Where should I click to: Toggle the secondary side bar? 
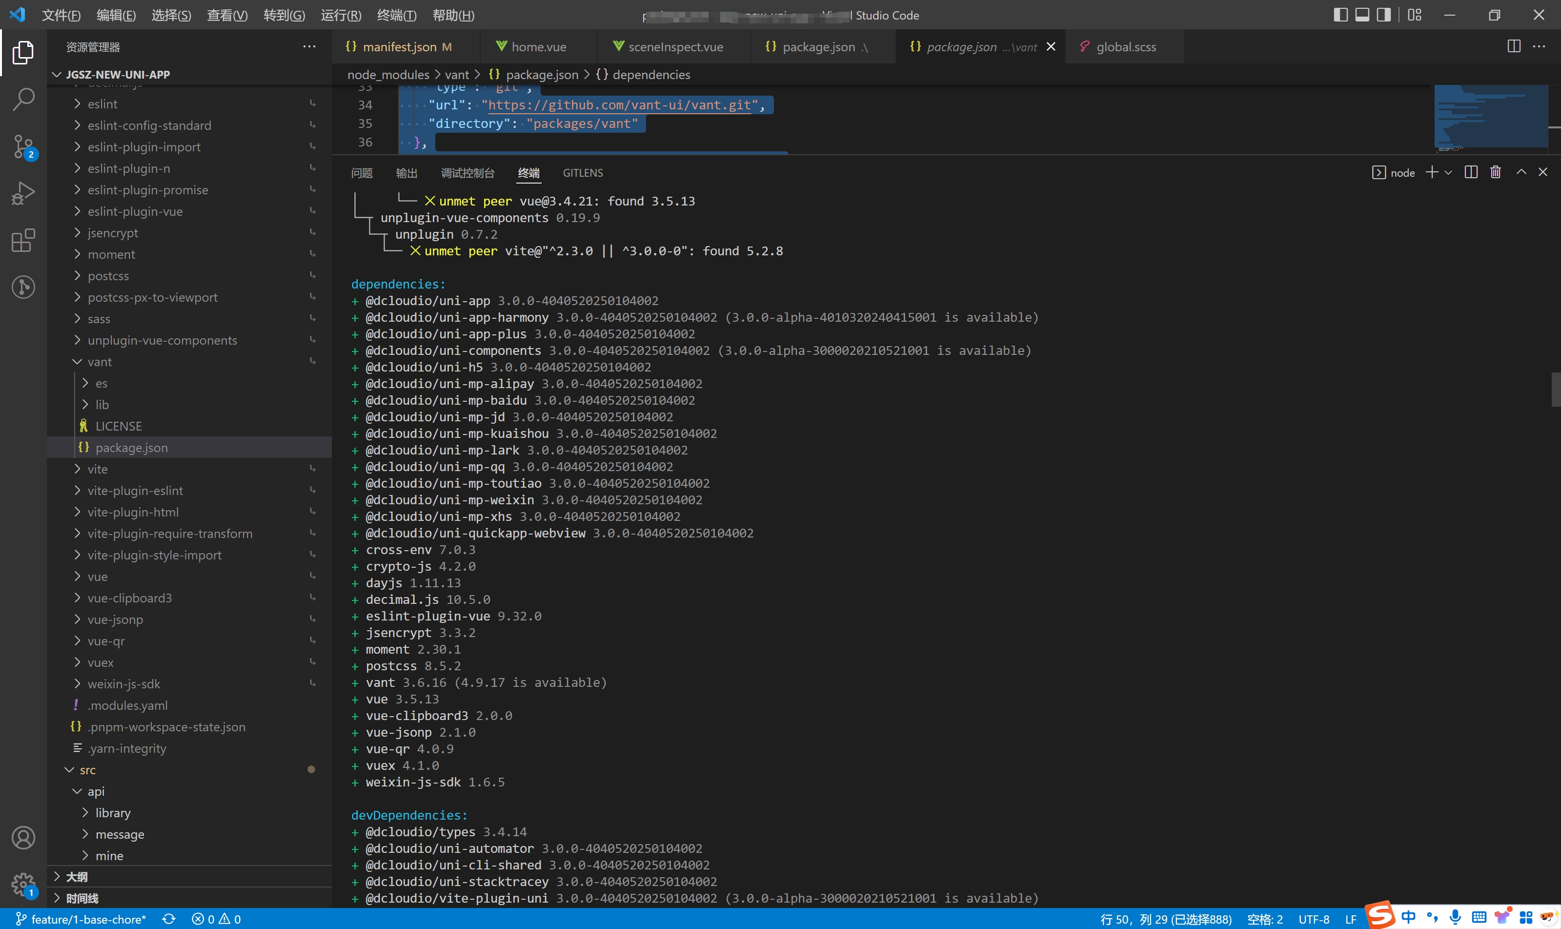pyautogui.click(x=1384, y=14)
